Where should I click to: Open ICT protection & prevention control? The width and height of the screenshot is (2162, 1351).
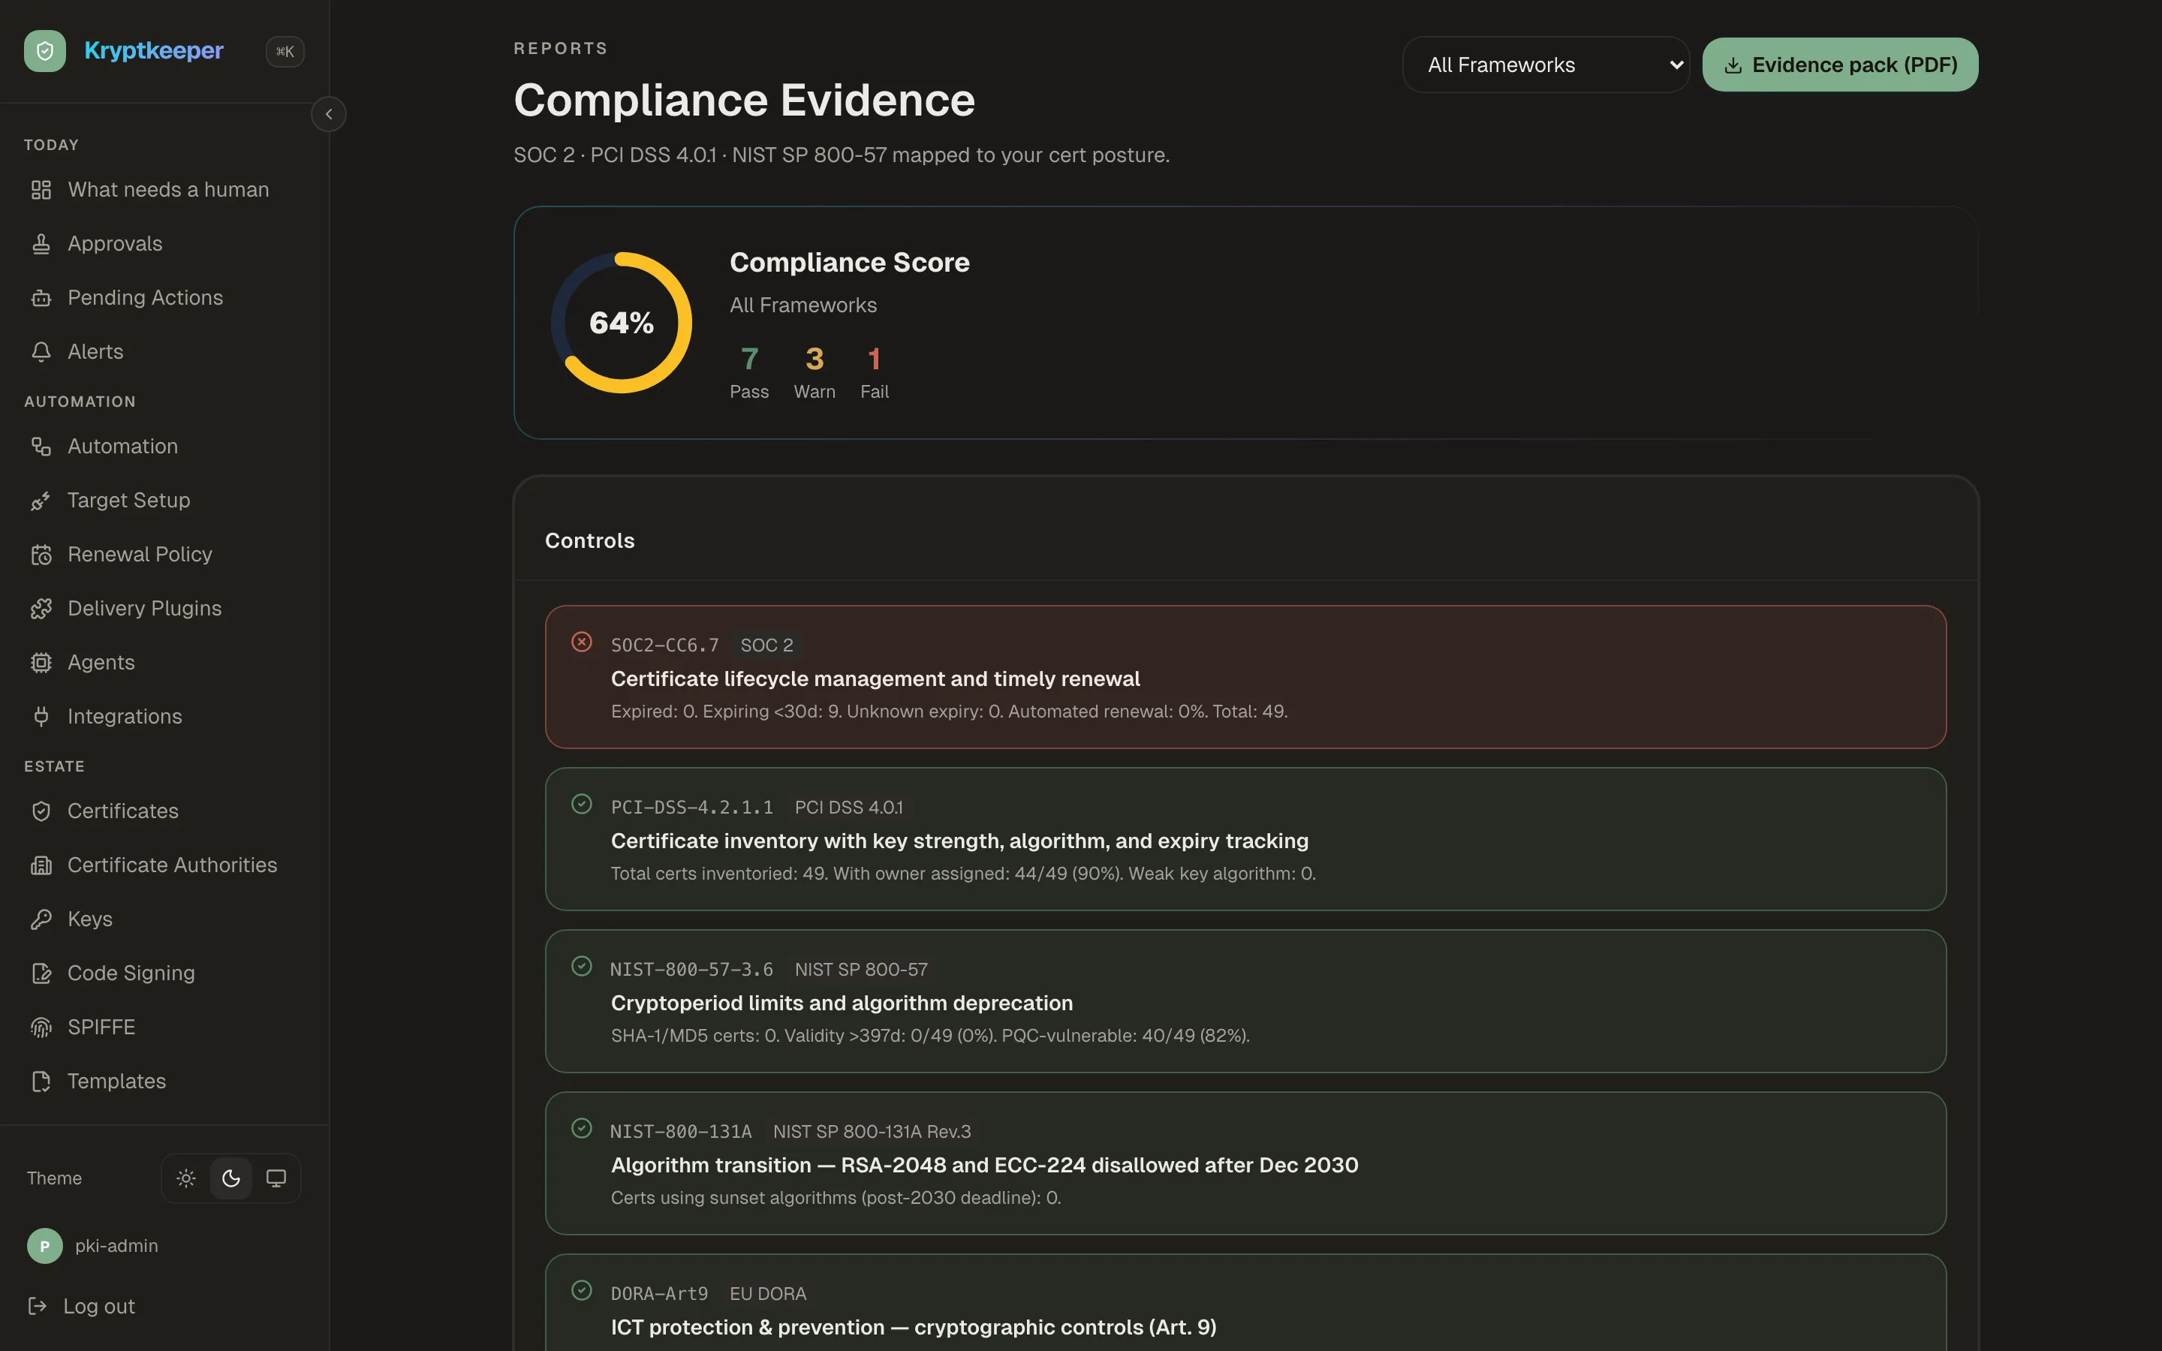[1245, 1303]
